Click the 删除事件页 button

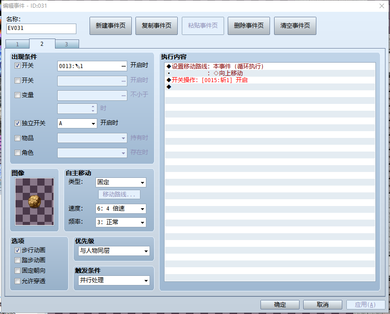coord(249,26)
